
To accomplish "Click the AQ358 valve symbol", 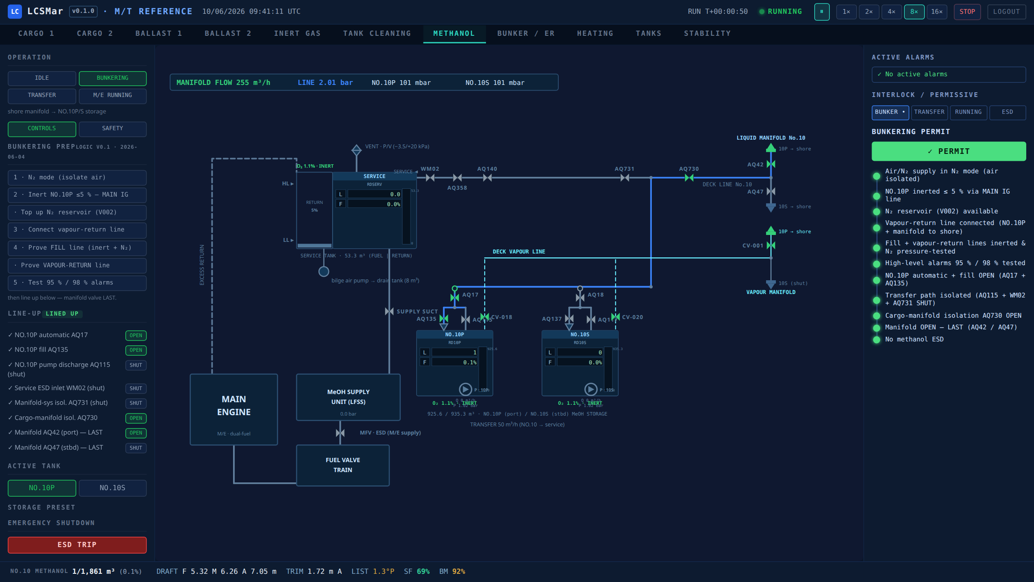I will click(x=457, y=178).
